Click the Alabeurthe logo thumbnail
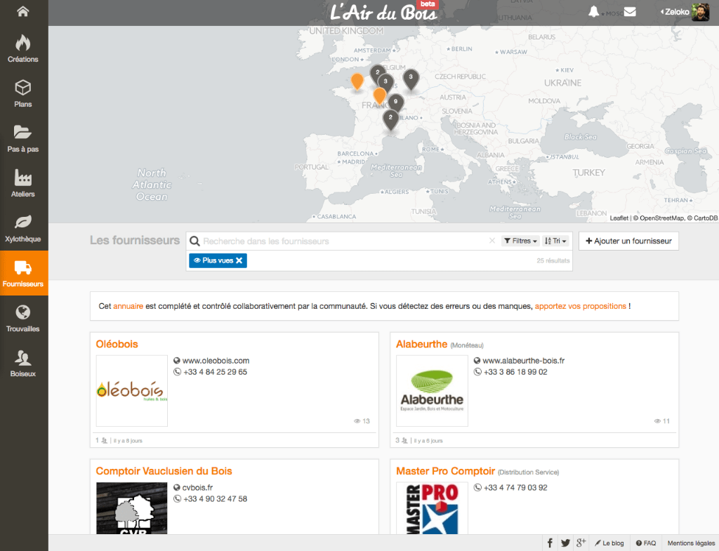Screen dimensions: 719x551 (432, 390)
